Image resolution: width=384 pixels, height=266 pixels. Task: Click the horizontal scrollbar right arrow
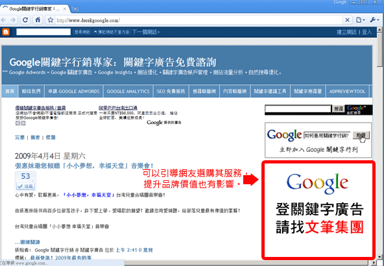[x=374, y=263]
